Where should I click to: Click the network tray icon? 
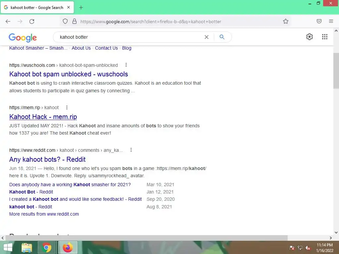300,248
